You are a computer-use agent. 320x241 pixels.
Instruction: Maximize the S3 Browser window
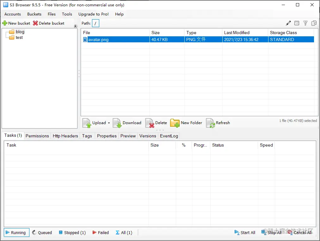click(x=298, y=5)
